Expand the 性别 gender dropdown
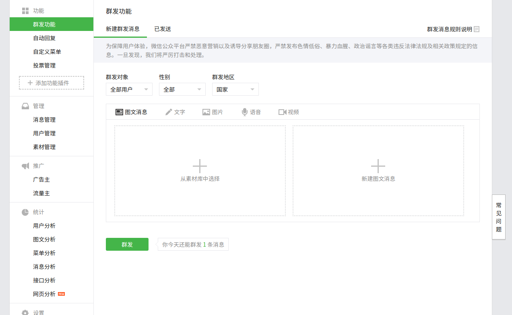Viewport: 512px width, 315px height. click(x=182, y=89)
